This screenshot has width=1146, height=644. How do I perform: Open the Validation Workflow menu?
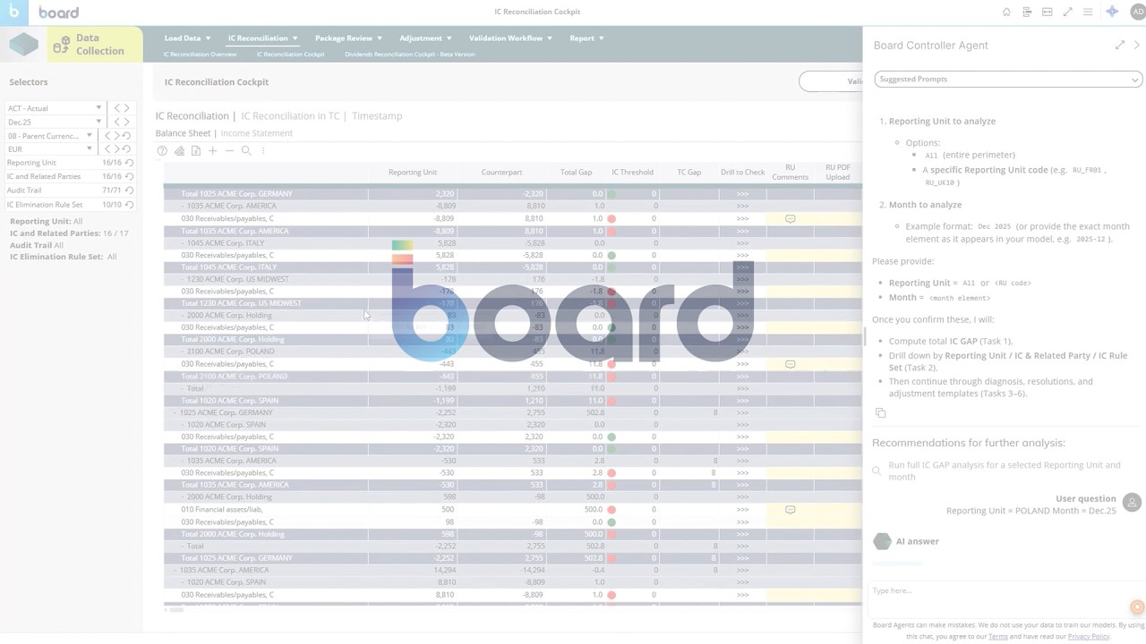coord(510,38)
